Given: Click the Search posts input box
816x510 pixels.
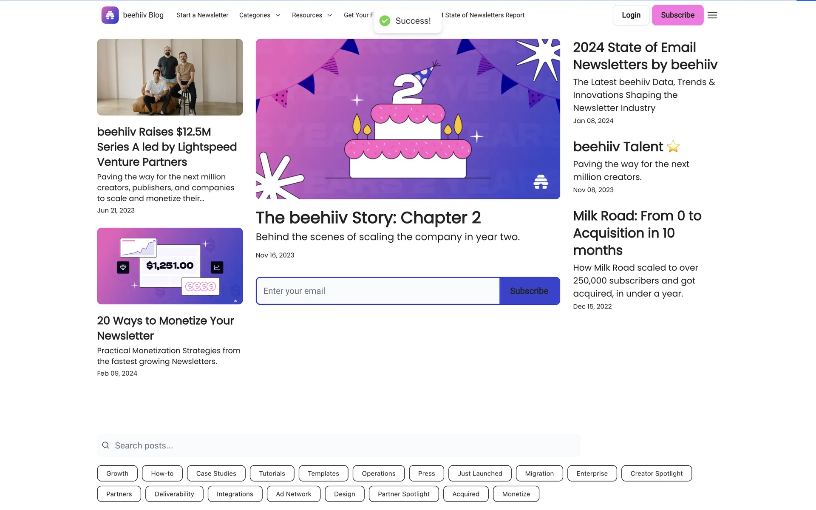Looking at the screenshot, I should [340, 445].
